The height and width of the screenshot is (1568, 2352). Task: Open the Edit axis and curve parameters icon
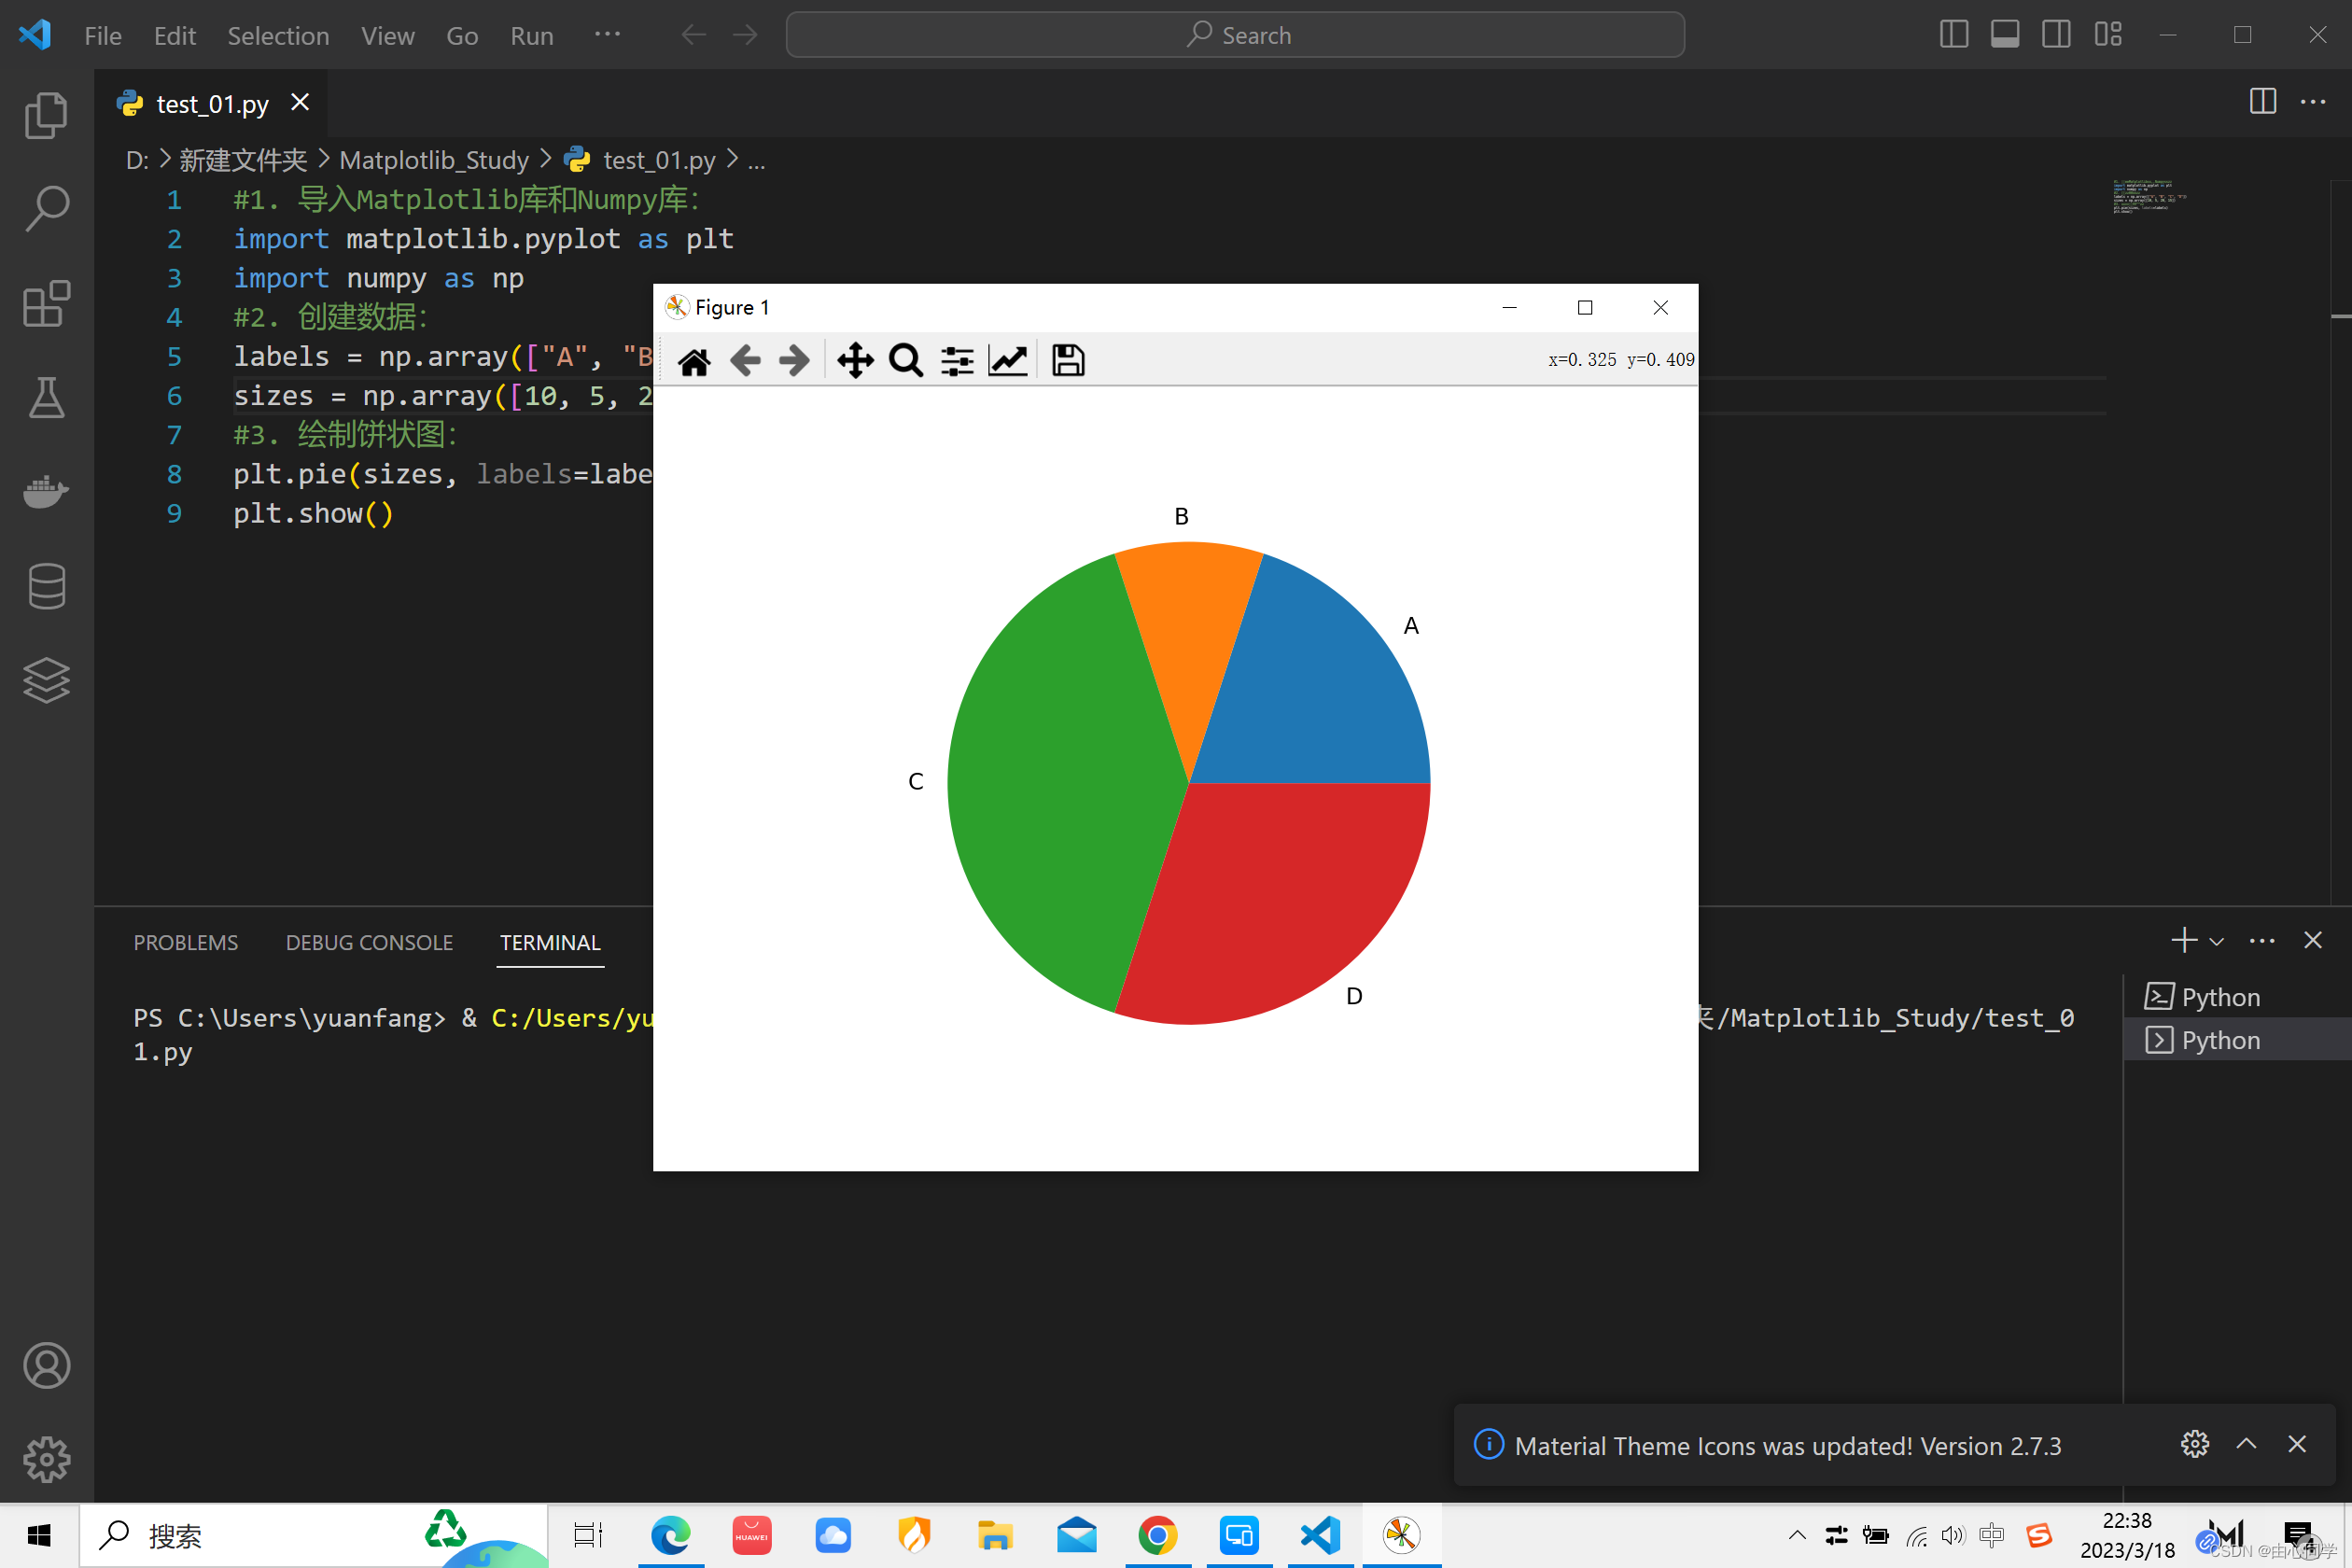pos(1008,360)
